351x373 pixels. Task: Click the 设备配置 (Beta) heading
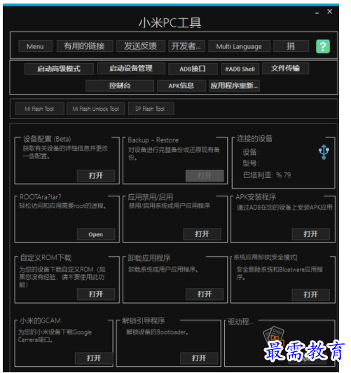tap(47, 139)
